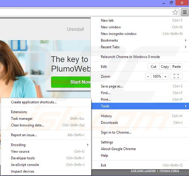Select Clear browsing data...

(46, 125)
